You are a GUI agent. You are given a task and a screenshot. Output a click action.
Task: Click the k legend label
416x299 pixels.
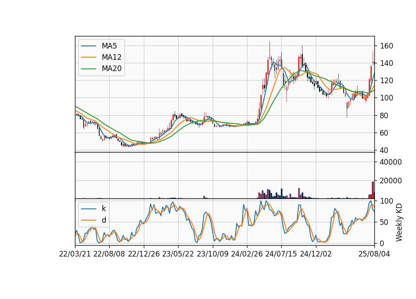(x=104, y=208)
